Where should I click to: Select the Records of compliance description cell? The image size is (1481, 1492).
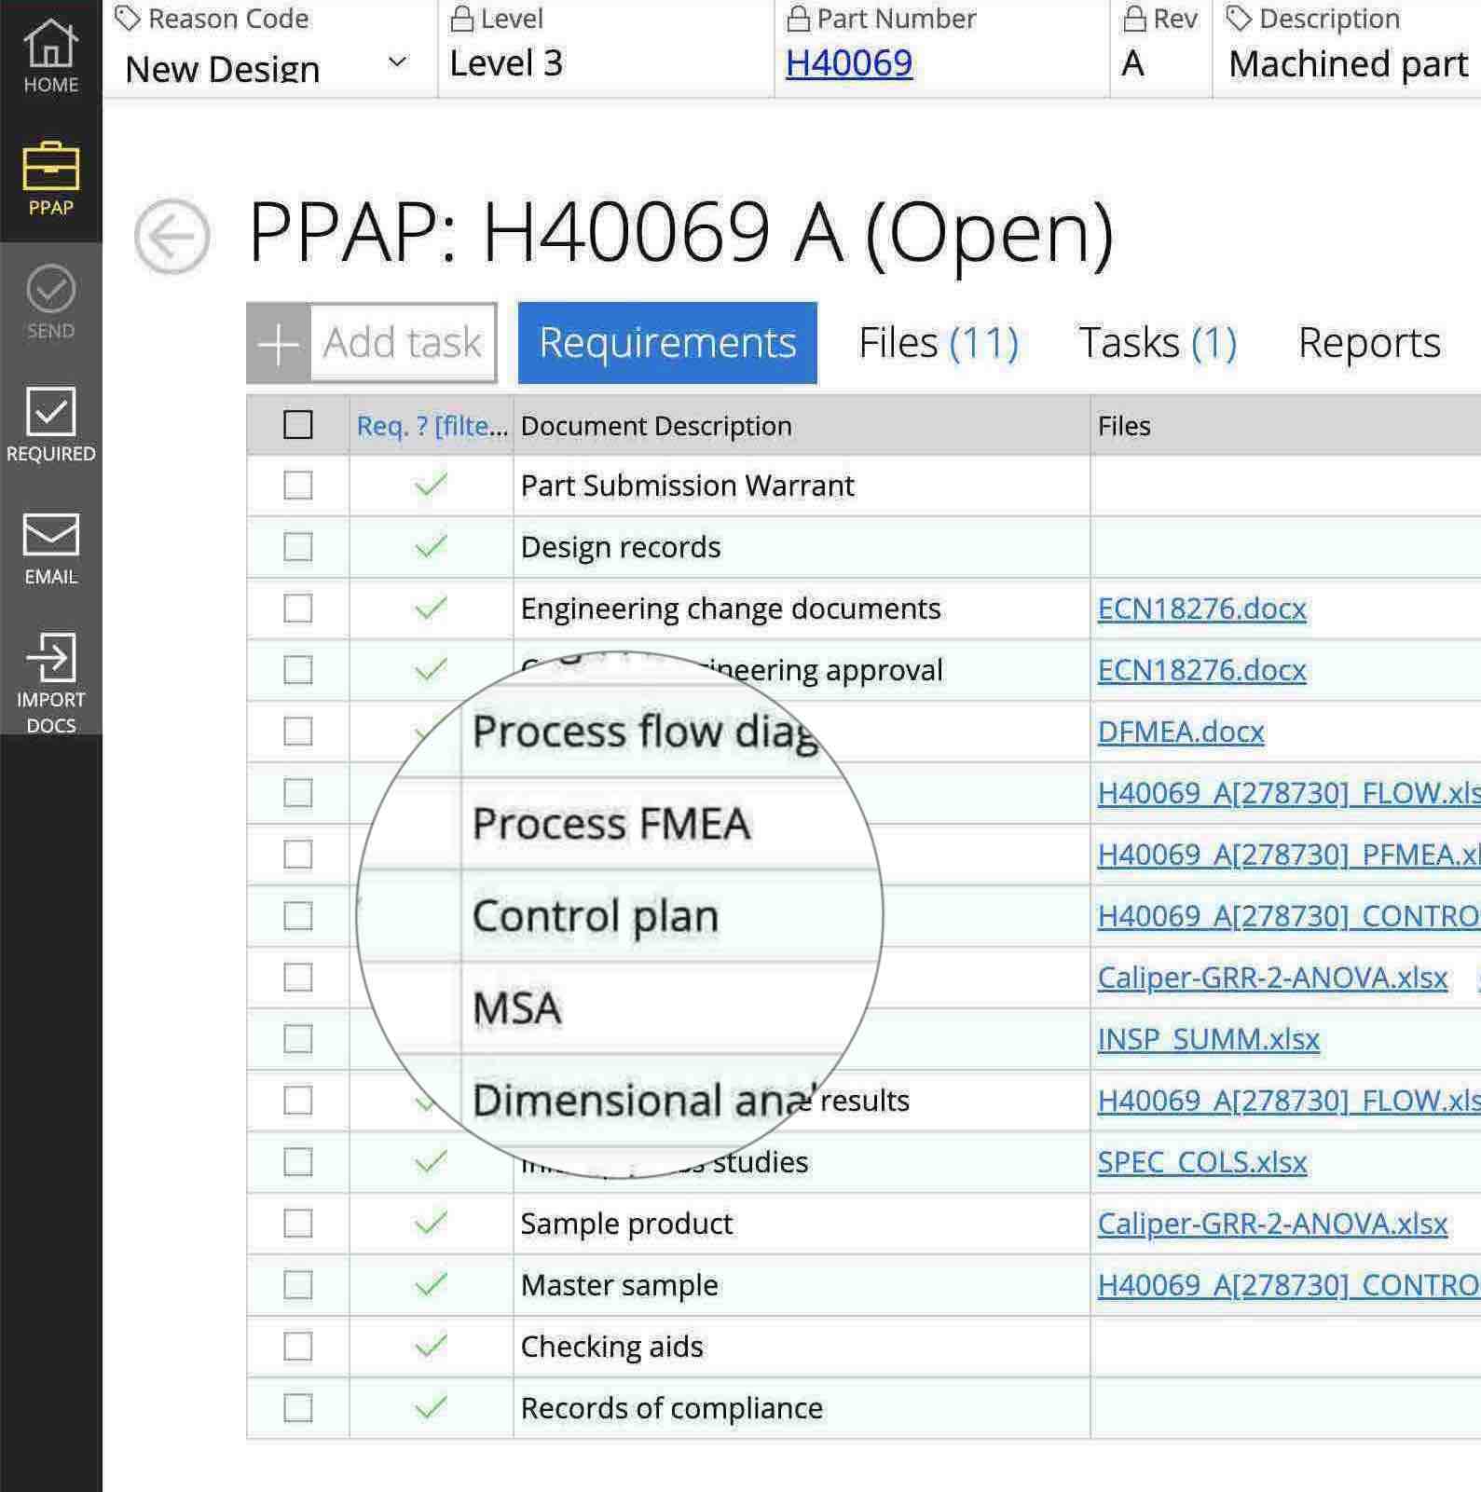pos(802,1408)
